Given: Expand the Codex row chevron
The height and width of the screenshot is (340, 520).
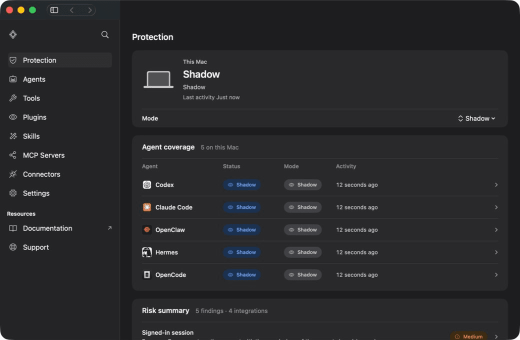Looking at the screenshot, I should tap(496, 185).
